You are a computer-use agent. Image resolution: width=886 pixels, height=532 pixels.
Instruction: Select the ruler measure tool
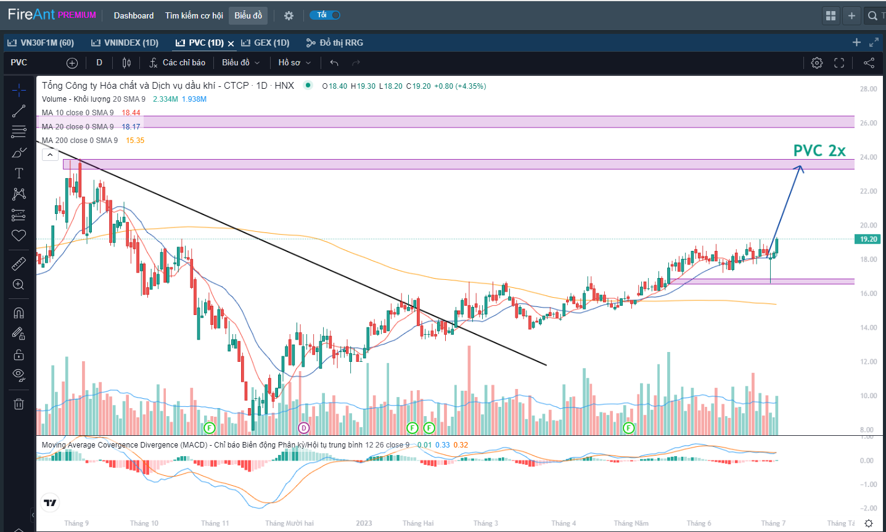coord(19,264)
